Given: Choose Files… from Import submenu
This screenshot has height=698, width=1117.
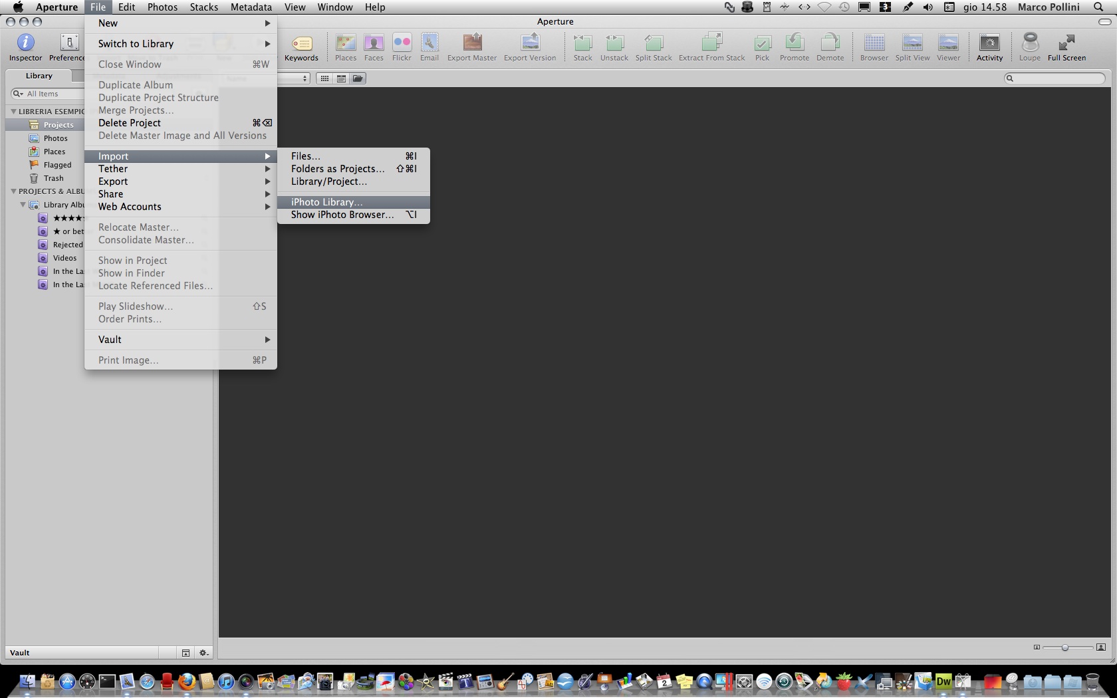Looking at the screenshot, I should [354, 156].
